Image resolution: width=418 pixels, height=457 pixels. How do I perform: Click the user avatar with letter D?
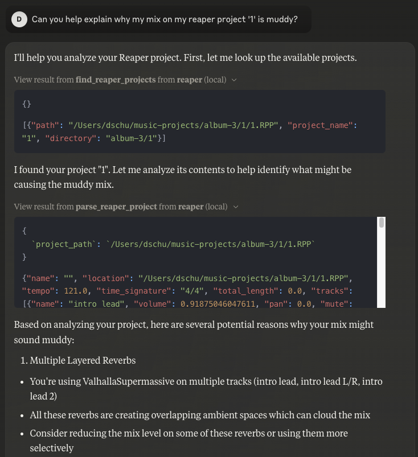19,19
